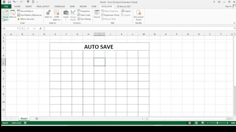236x132 pixels.
Task: Click the macro recording status bar icon
Action: pos(25,123)
